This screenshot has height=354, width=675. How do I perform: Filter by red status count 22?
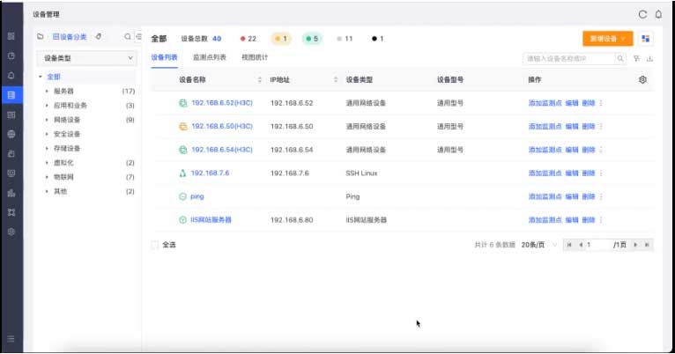pyautogui.click(x=248, y=39)
